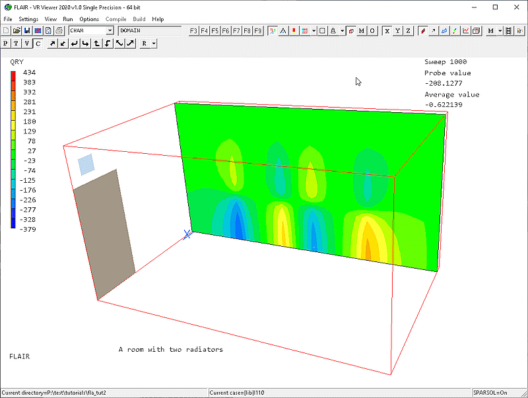This screenshot has height=398, width=528.
Task: Toggle the X slice plane button
Action: 387,31
